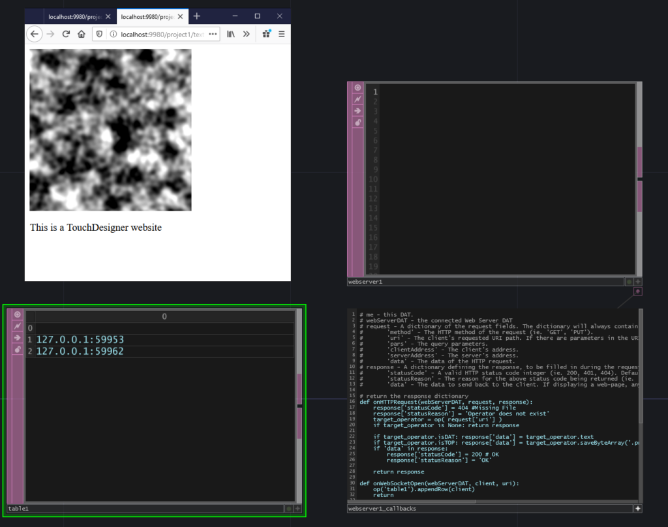
Task: Open the Firefox Library
Action: pyautogui.click(x=231, y=34)
